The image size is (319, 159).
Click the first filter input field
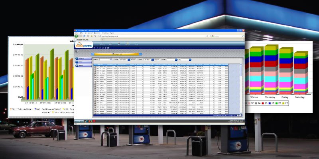(105, 60)
